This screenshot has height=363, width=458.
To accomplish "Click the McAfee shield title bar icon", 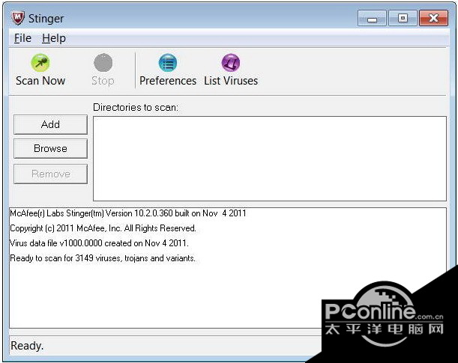I will click(x=18, y=18).
